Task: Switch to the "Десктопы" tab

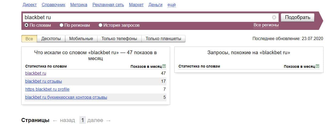Action: [51, 39]
